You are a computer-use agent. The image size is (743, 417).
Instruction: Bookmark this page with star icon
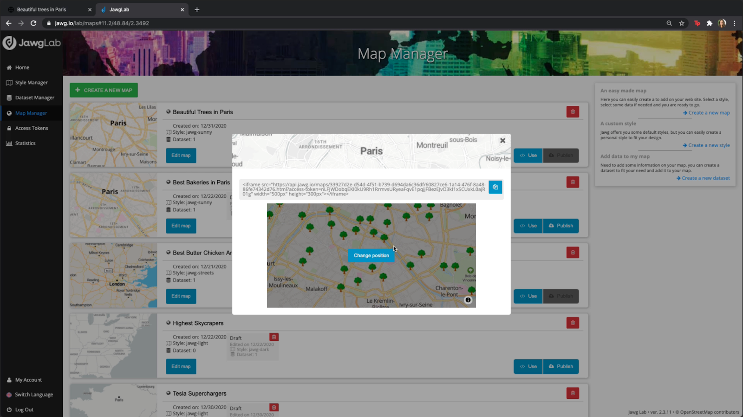[682, 23]
